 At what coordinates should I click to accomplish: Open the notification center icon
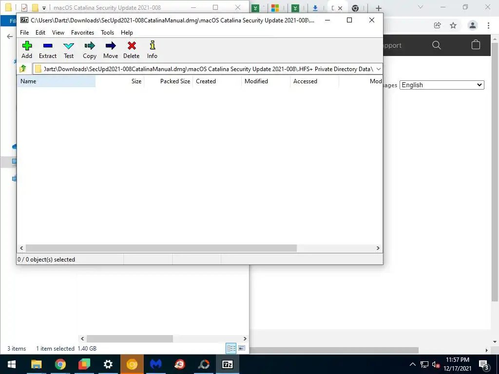484,364
